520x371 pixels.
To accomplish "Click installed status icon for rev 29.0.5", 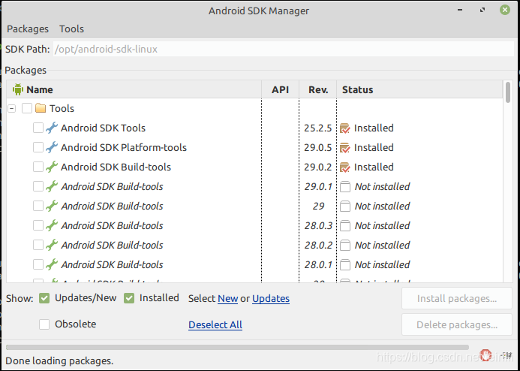I will pos(345,148).
